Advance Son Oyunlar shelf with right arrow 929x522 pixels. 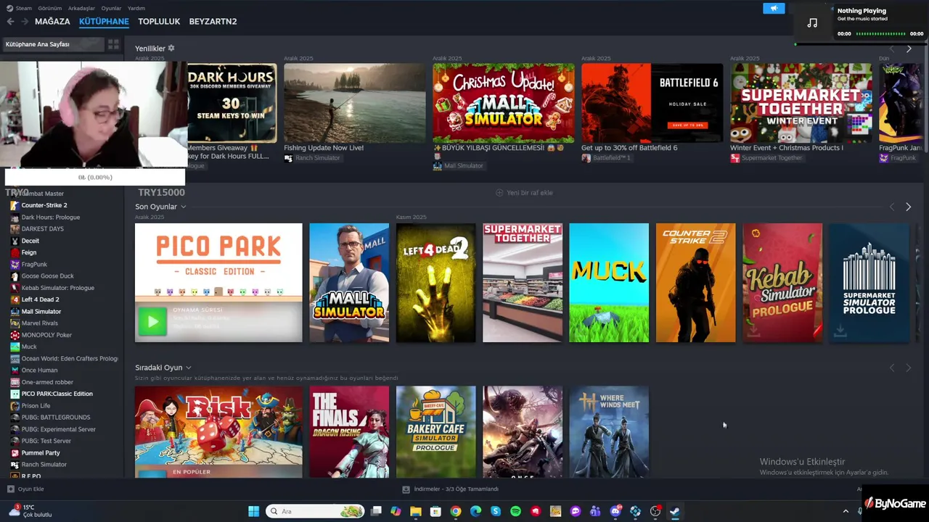click(x=908, y=207)
